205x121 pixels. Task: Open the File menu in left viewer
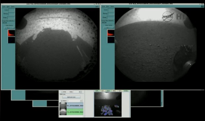click(4, 7)
